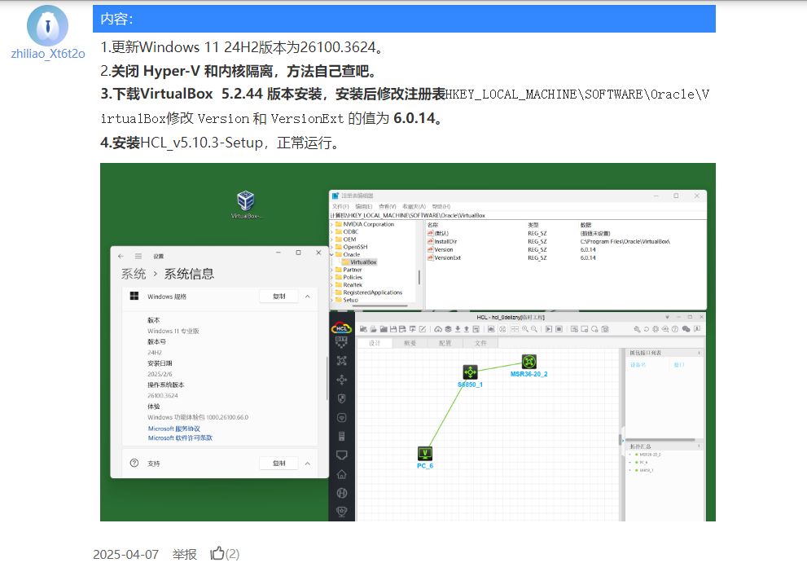
Task: Expand the ODBC registry key
Action: pos(332,231)
